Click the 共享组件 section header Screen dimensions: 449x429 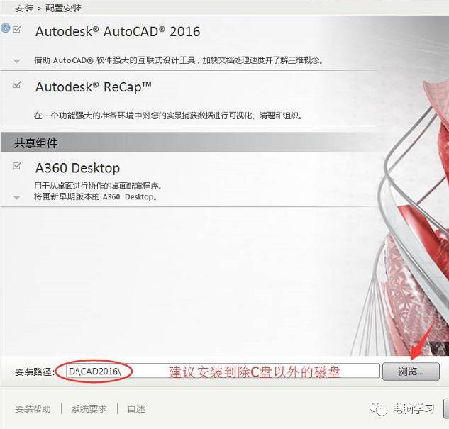[36, 143]
